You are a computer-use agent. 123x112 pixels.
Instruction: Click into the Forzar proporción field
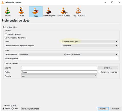68,59
